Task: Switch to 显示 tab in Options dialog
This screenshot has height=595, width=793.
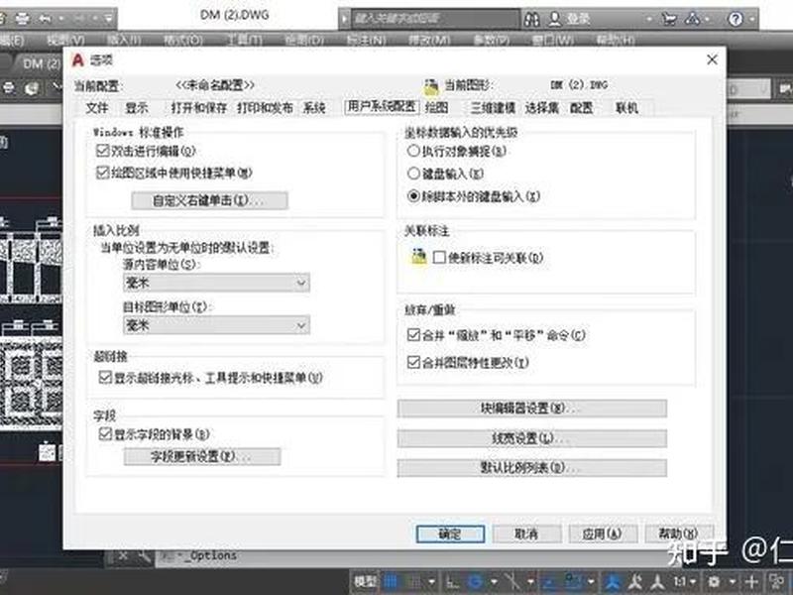Action: (x=137, y=107)
